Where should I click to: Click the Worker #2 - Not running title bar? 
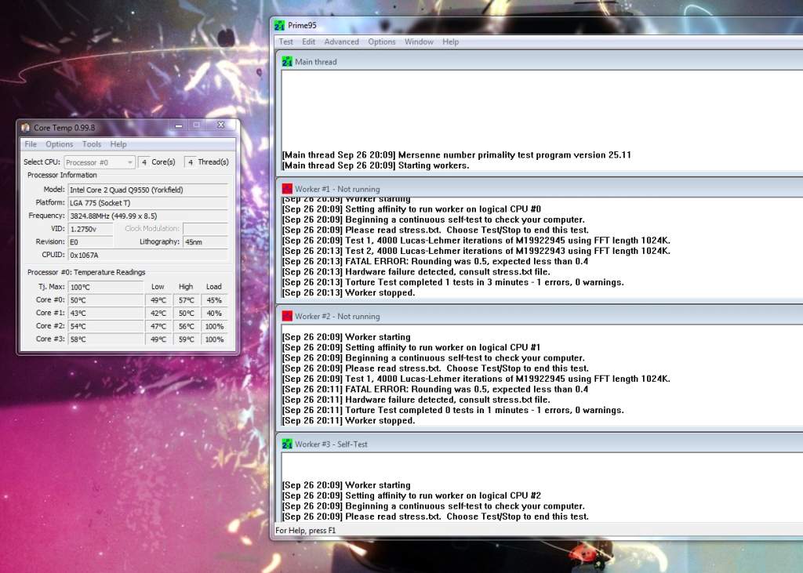541,316
